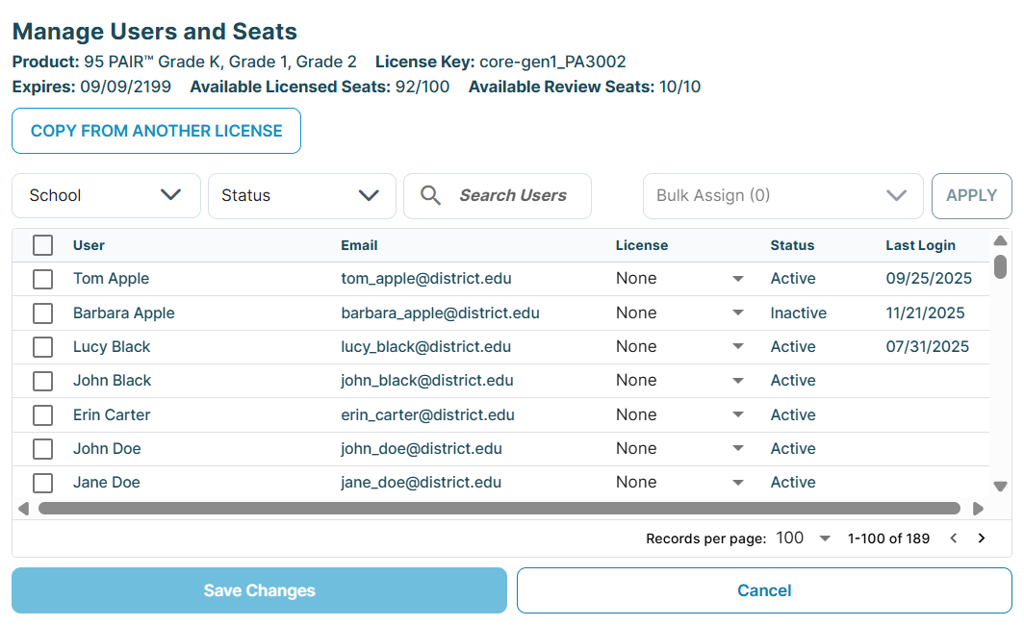Viewport: 1024px width, 626px height.
Task: Tick the checkbox beside Erin Carter
Action: (42, 415)
